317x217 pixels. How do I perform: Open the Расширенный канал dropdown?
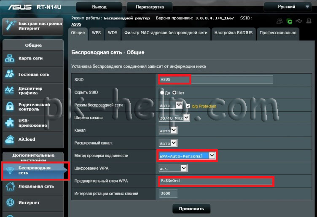point(168,143)
